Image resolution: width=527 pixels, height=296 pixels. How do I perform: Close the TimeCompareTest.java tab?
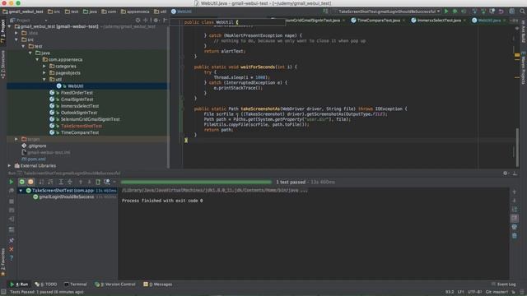click(x=403, y=21)
